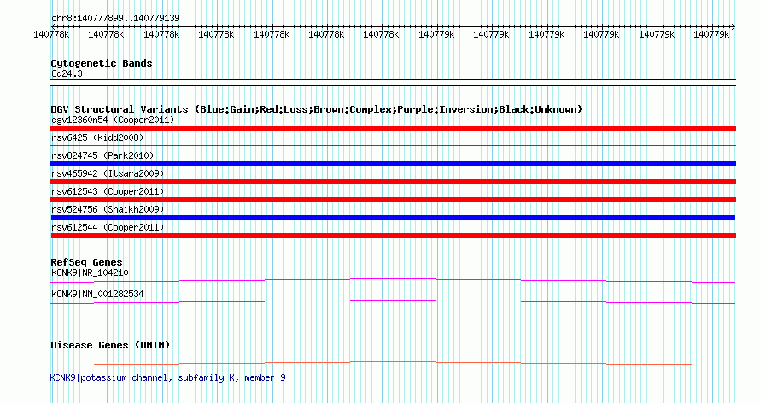Open the nsv465942 (Itsara2009) variant label
This screenshot has width=760, height=403.
pos(108,173)
